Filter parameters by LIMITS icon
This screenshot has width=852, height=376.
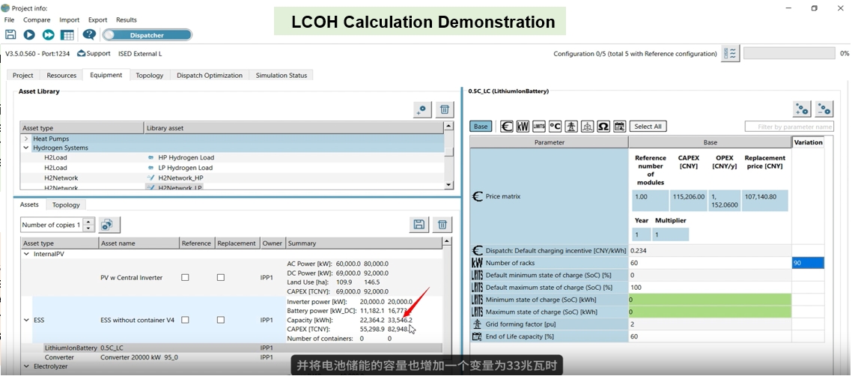539,127
